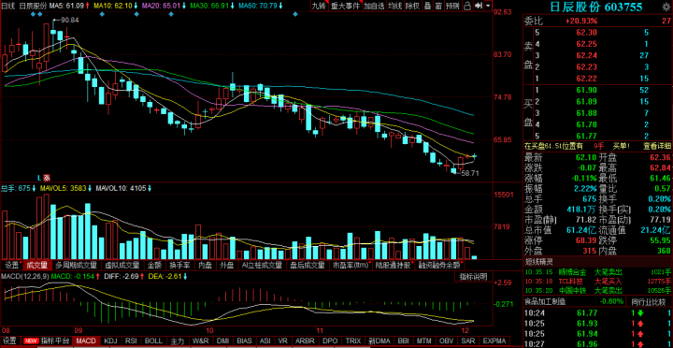Select the AI立桩成交量 tab

(x=263, y=265)
